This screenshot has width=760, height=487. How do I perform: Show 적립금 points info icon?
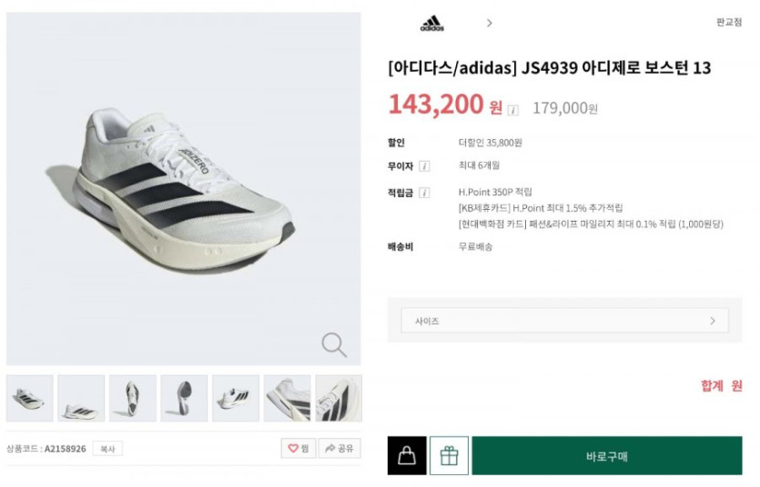[424, 193]
